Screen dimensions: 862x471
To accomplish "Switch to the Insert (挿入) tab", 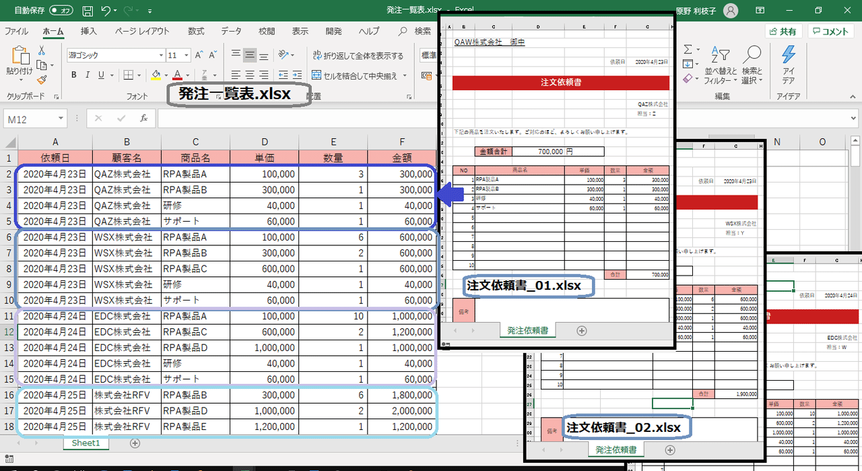I will point(89,32).
